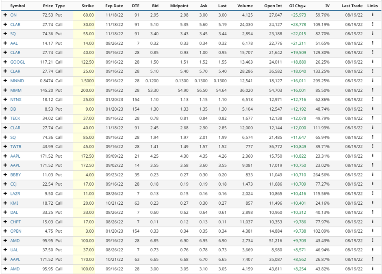Open three-dot menu for CLAR 25.00 call row
The height and width of the screenshot is (274, 382).
click(x=373, y=71)
